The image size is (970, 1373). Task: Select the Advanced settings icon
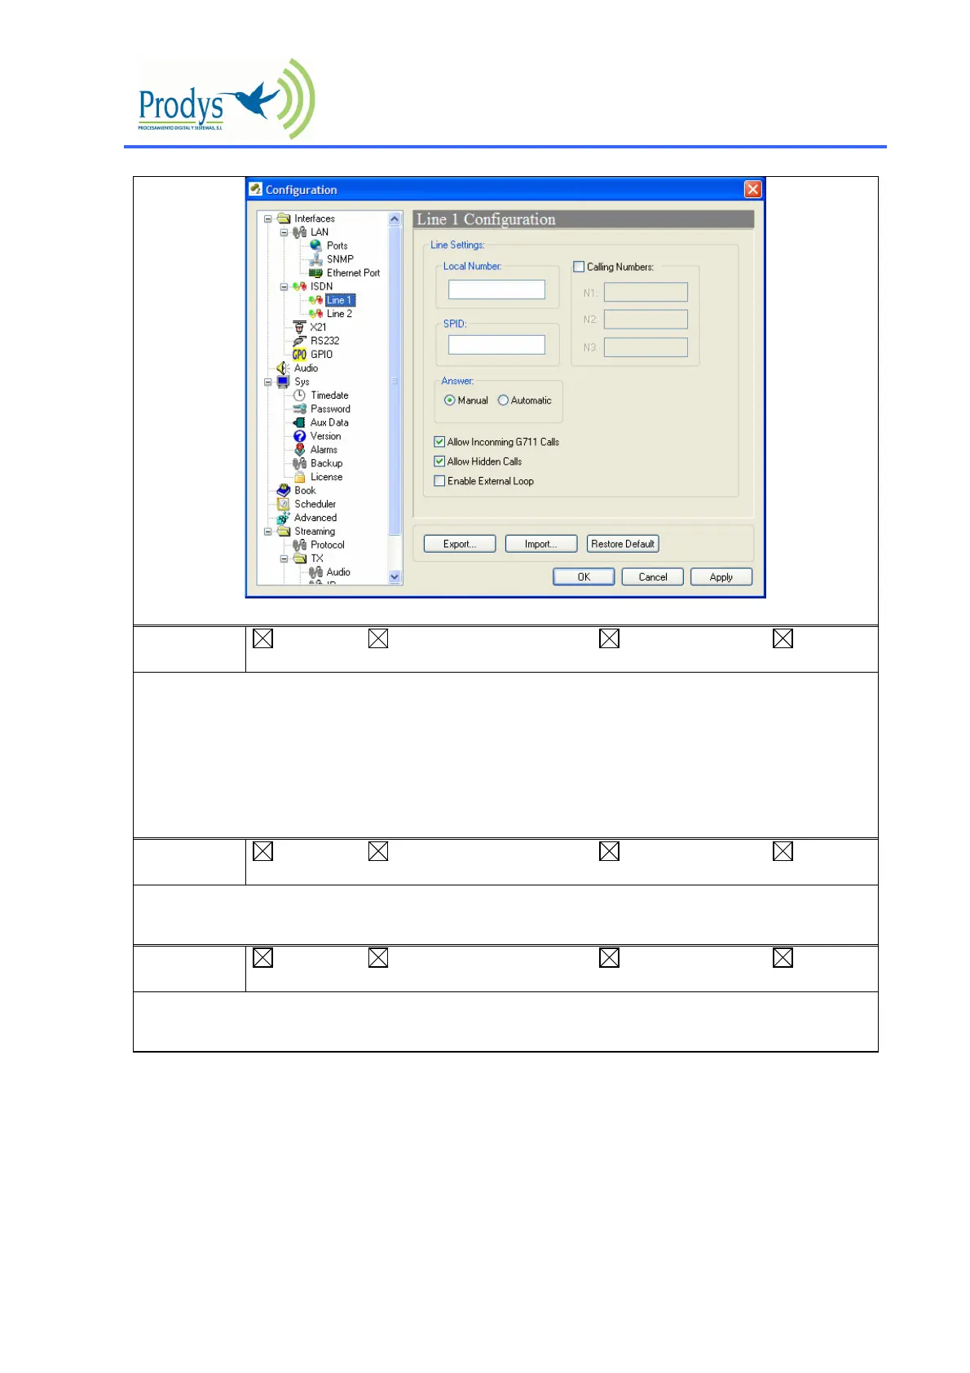click(283, 518)
